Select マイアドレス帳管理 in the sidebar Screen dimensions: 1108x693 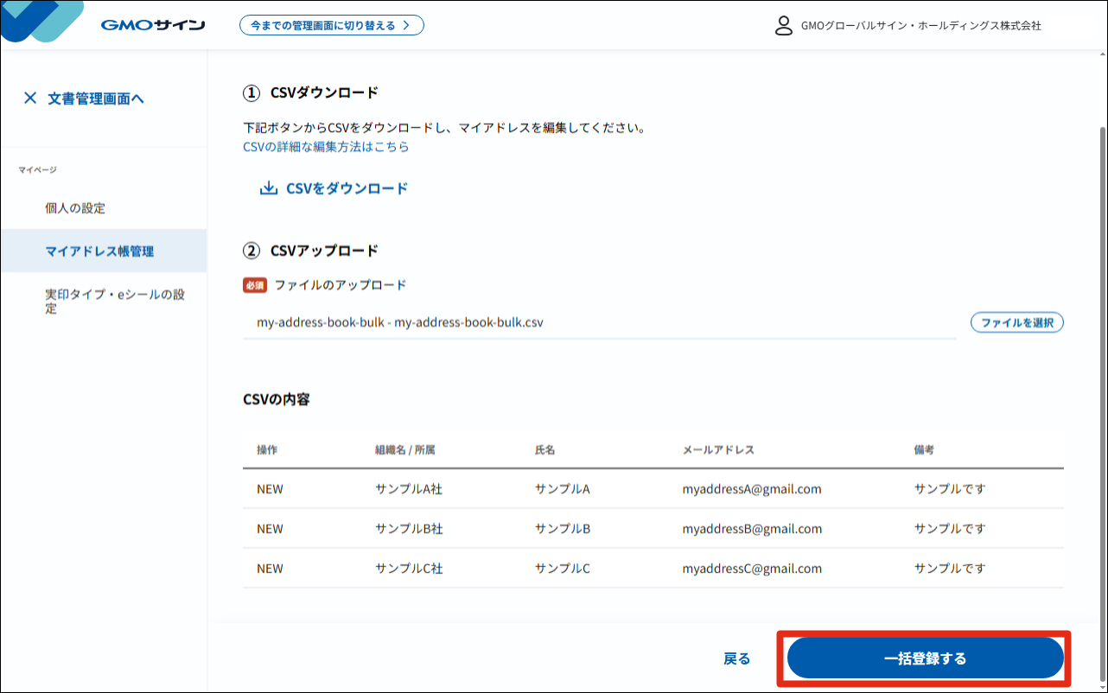coord(104,251)
